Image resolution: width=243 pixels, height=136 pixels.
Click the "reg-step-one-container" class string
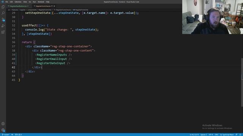(70, 46)
